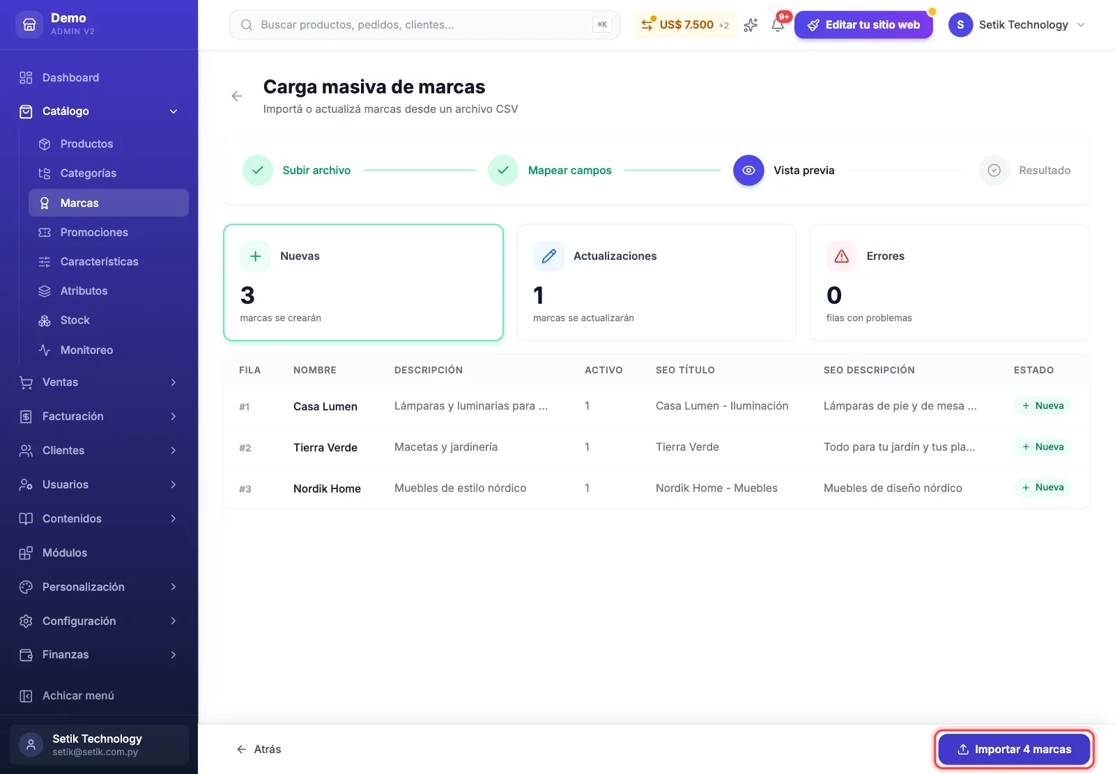Click the search products input field

tap(424, 25)
